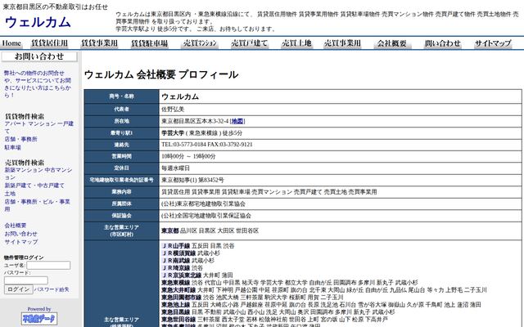The height and width of the screenshot is (327, 524).
Task: Open 店舗・事務所 rental search link
Action: coord(20,139)
